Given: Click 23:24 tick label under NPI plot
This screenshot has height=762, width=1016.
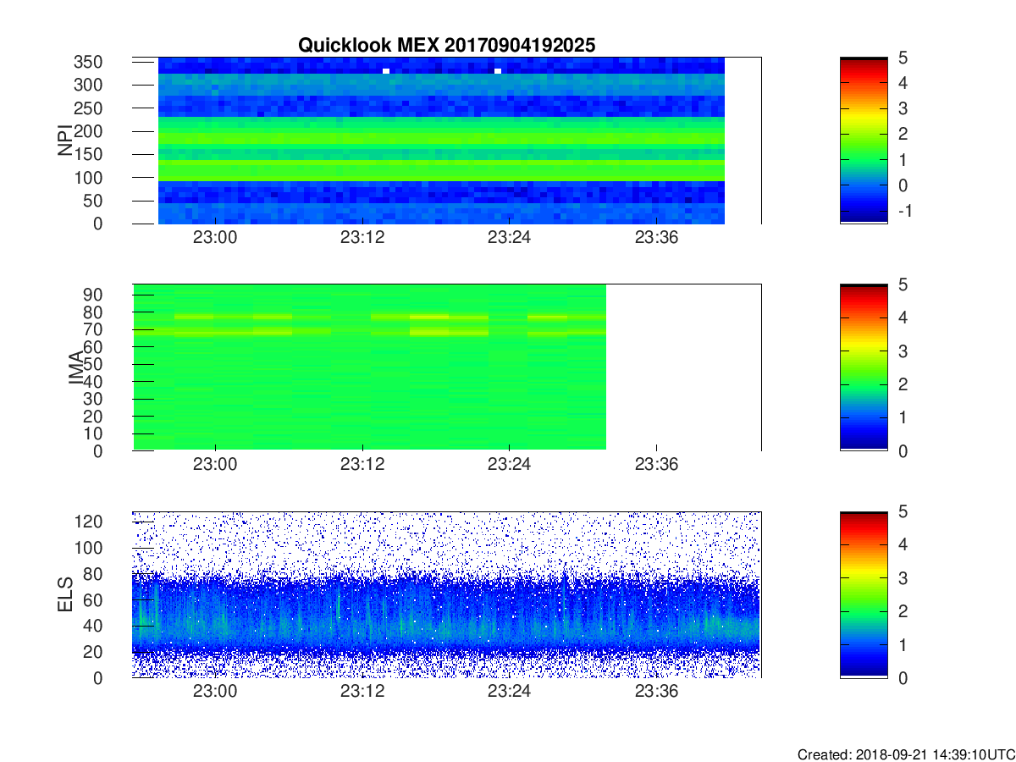Looking at the screenshot, I should (x=509, y=239).
